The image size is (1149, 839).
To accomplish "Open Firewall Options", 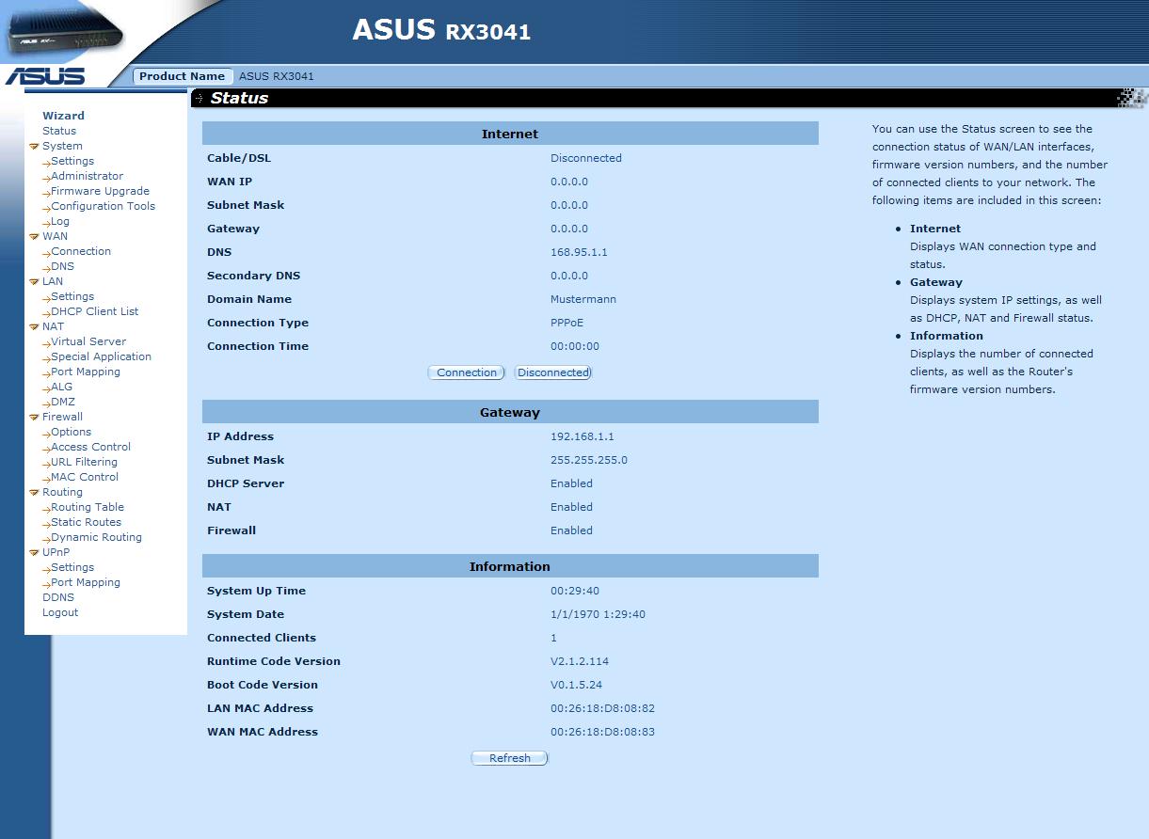I will coord(72,432).
